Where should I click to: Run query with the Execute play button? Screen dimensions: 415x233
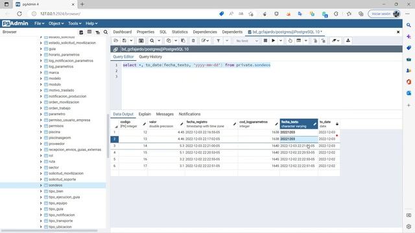click(274, 41)
